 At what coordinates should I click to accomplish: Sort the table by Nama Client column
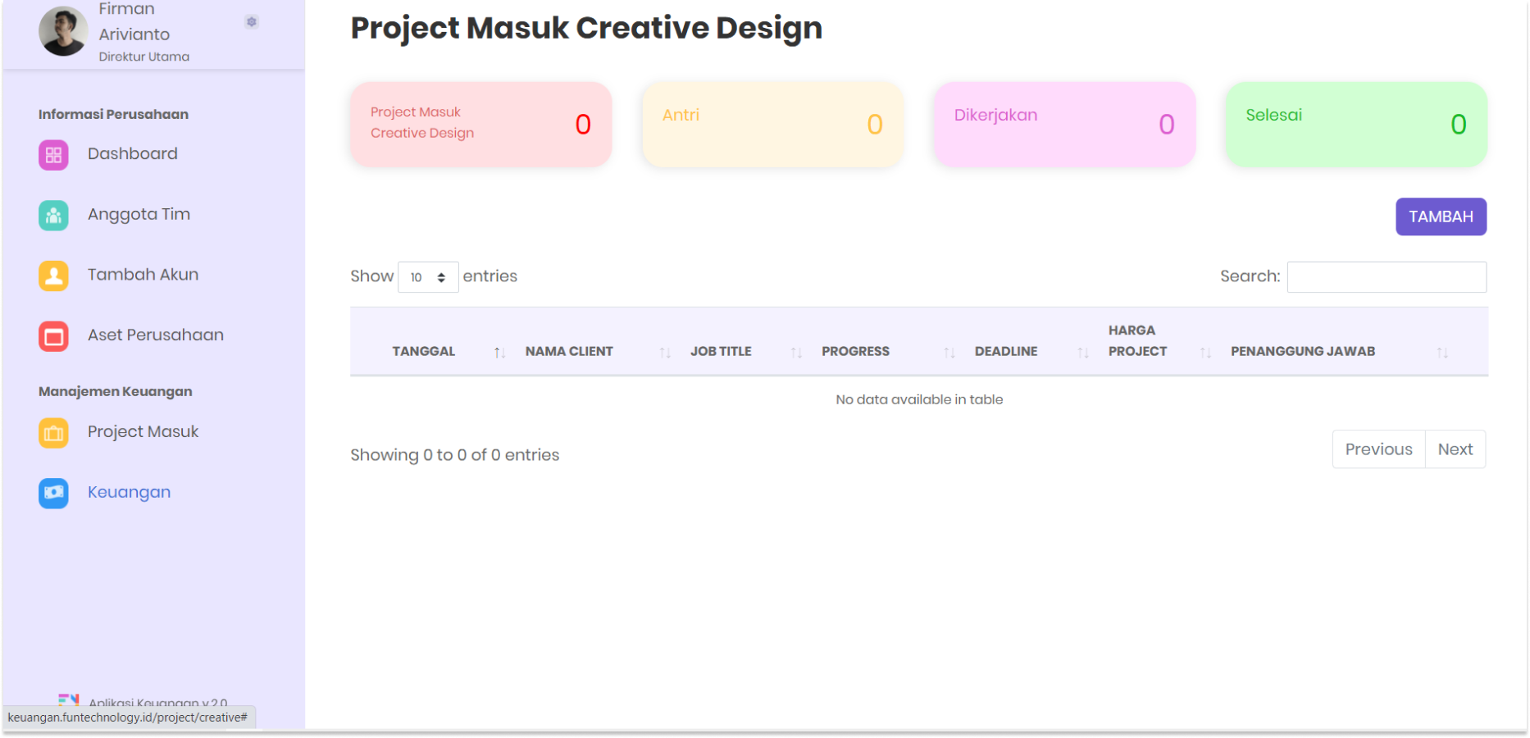tap(569, 352)
